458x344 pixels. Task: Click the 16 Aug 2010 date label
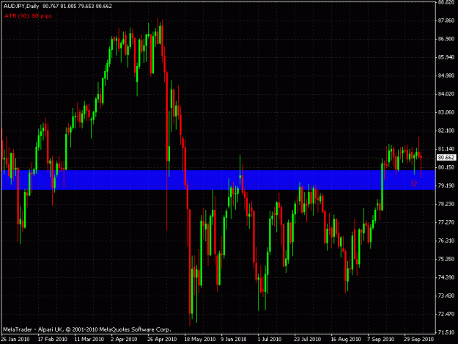click(346, 340)
